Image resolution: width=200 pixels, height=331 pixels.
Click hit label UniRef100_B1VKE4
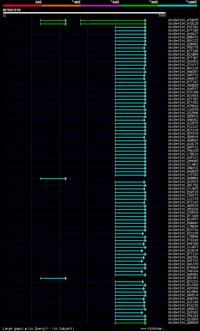(x=183, y=96)
